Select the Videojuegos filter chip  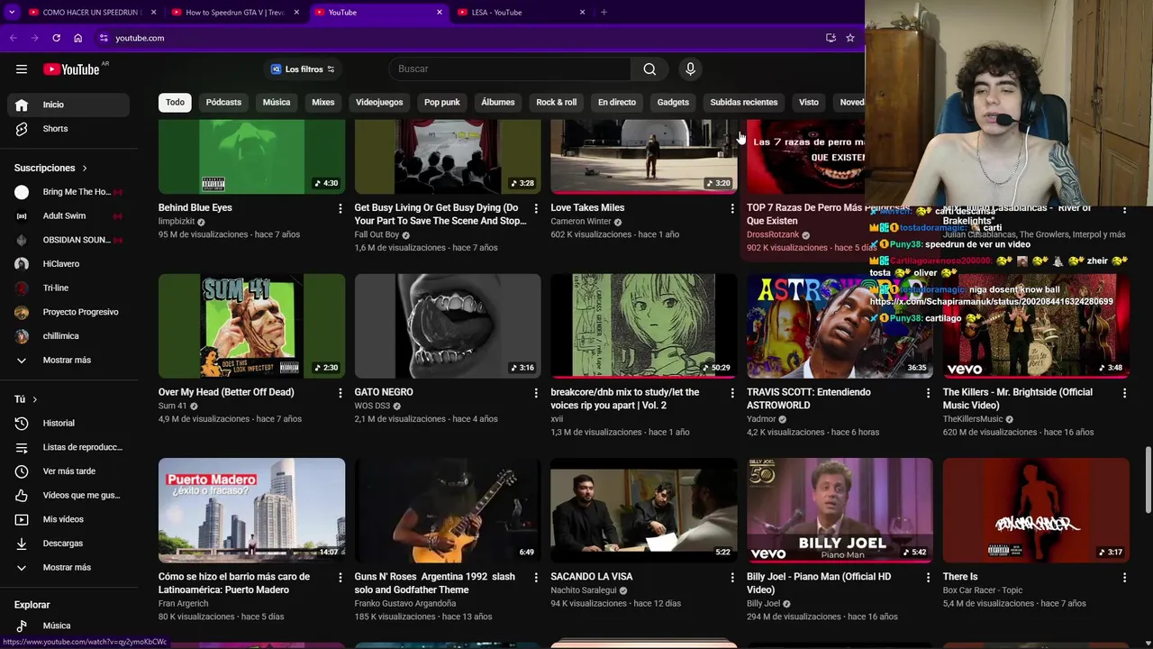click(379, 102)
